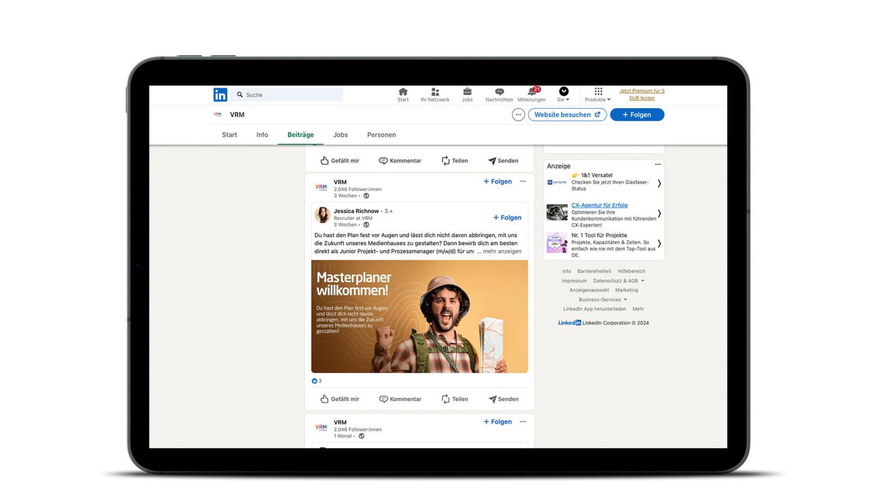This screenshot has height=489, width=870.
Task: Open the Sie profile menu
Action: (x=564, y=95)
